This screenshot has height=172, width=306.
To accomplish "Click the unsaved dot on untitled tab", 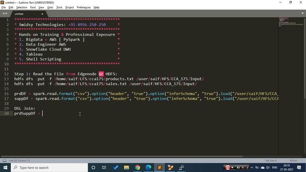I will [42, 14].
